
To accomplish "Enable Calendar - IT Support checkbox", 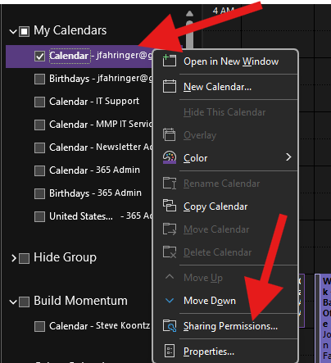I will [40, 102].
